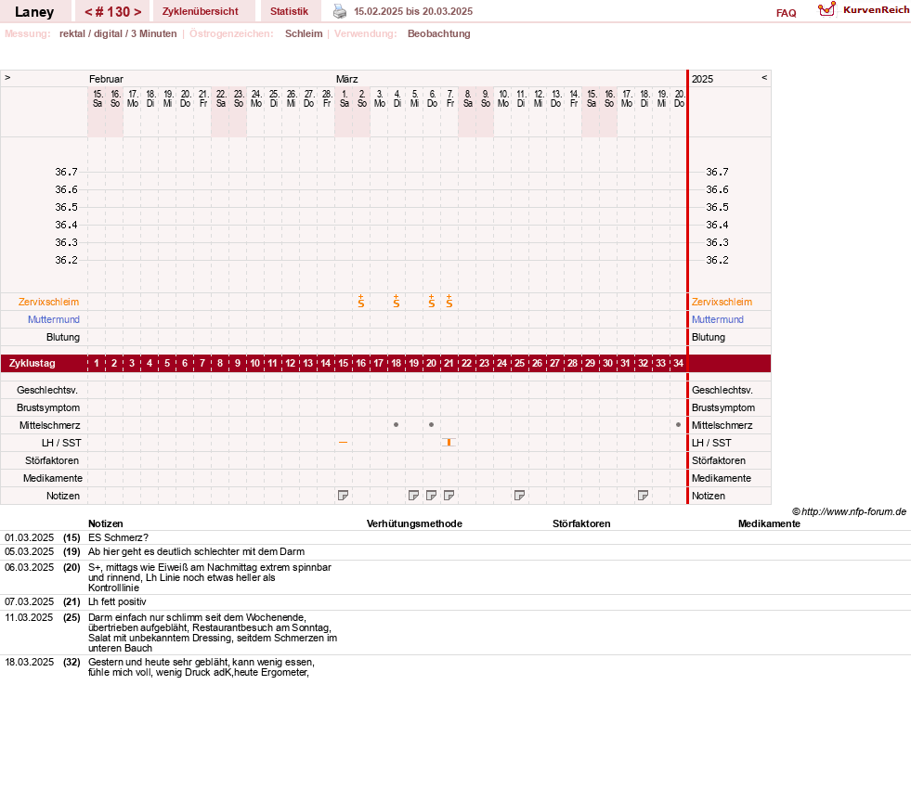The height and width of the screenshot is (788, 911).
Task: Switch to the Zyklenübersicht tab
Action: 200,12
